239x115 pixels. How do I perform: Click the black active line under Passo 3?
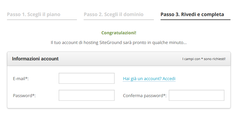coord(196,20)
